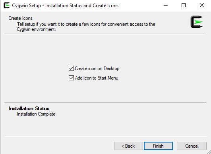The image size is (211, 154).
Task: Go to previous step with Back button
Action: pyautogui.click(x=128, y=146)
